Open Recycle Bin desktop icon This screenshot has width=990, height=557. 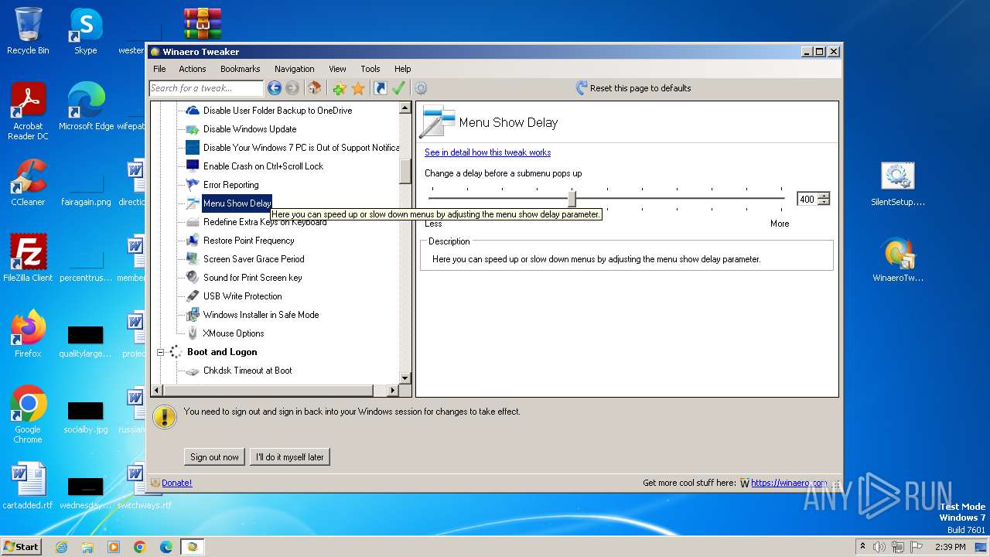click(x=28, y=31)
